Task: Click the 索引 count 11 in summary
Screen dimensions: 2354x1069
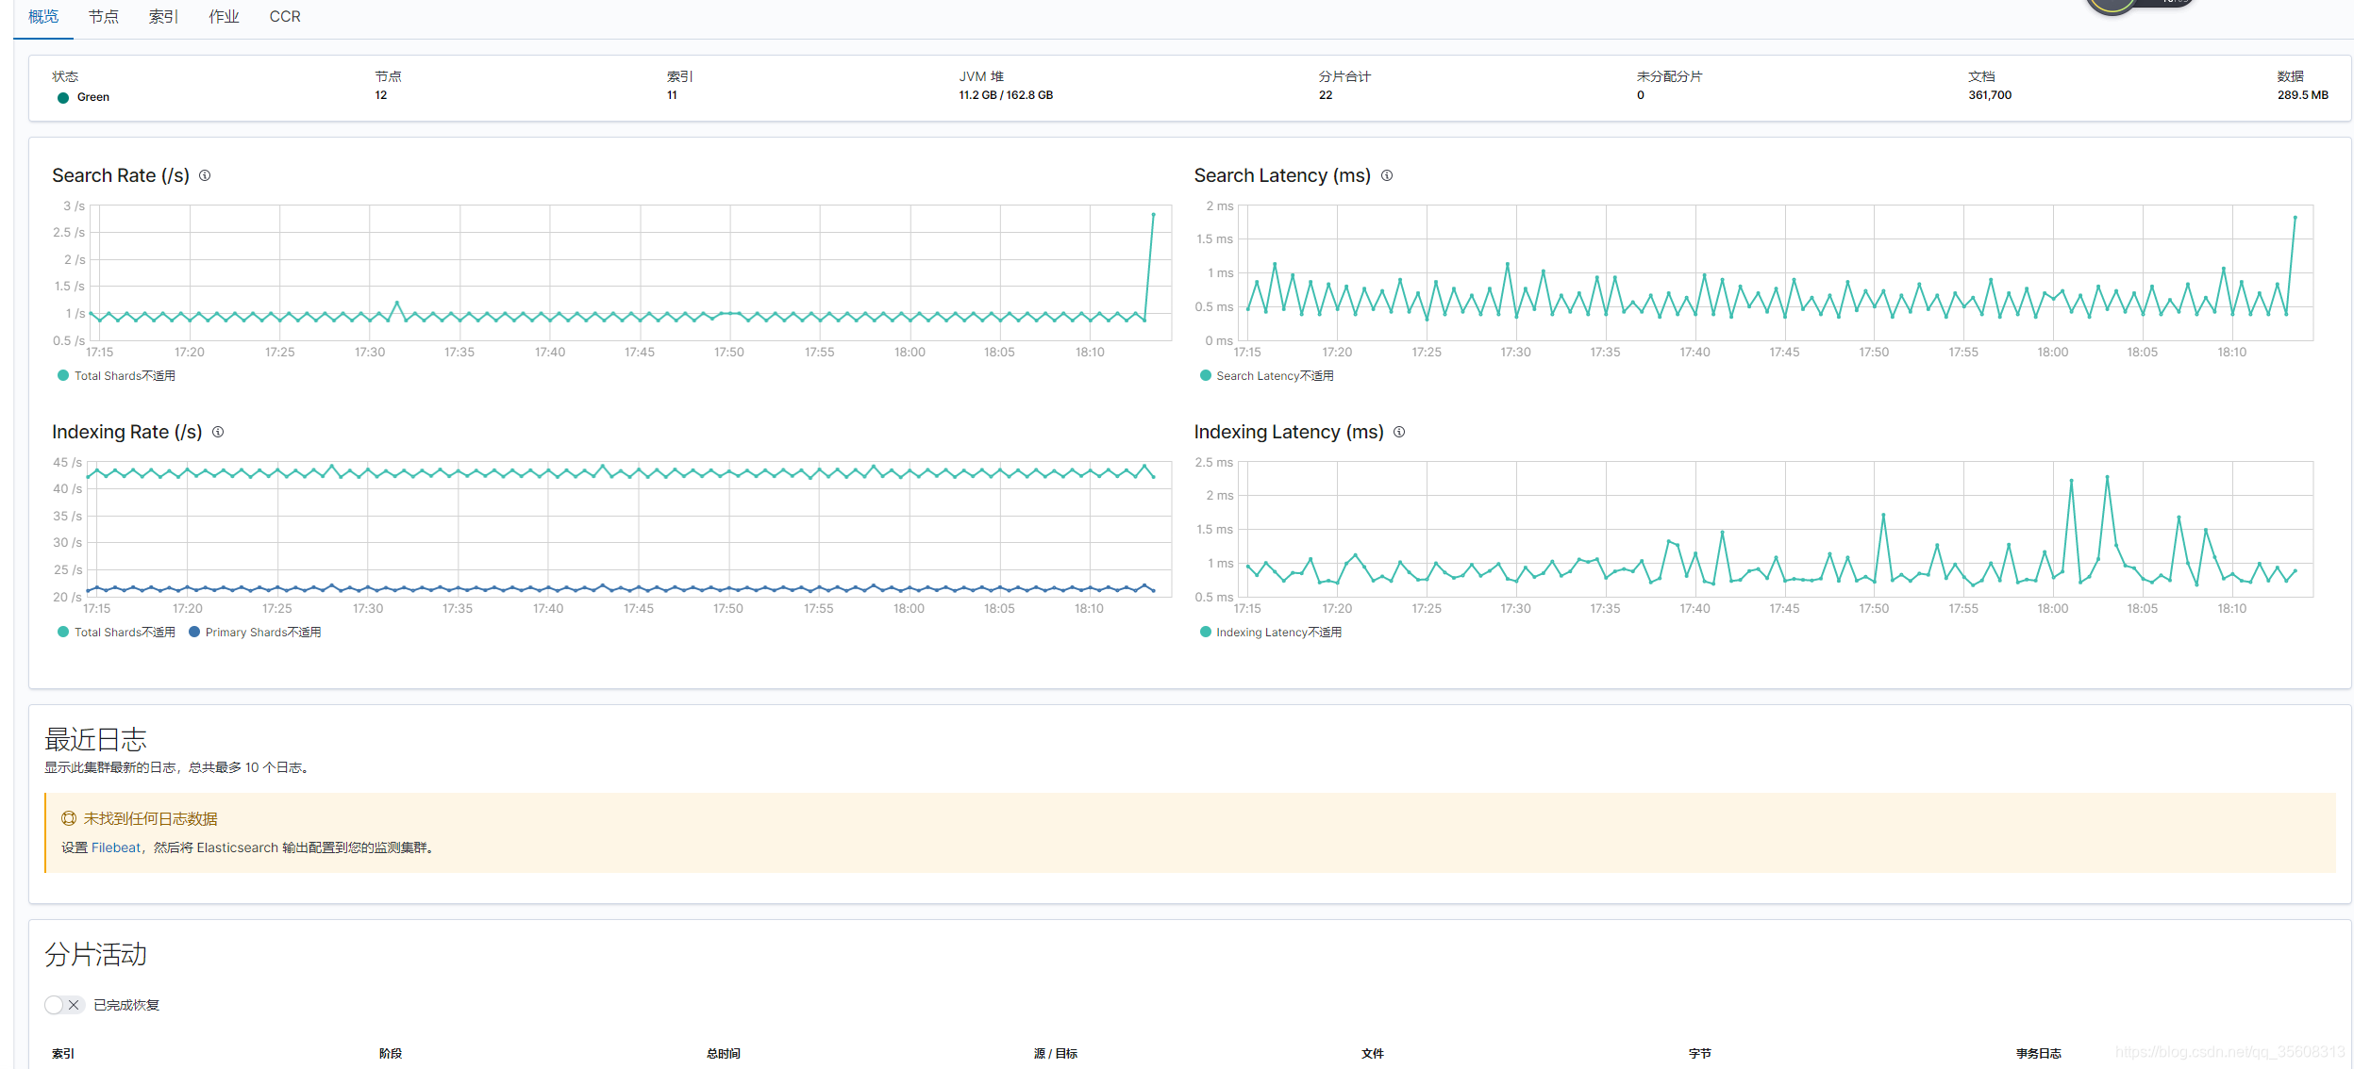Action: [x=672, y=95]
